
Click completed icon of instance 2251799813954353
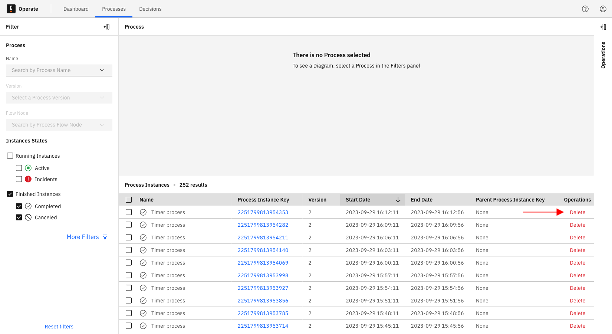tap(143, 212)
